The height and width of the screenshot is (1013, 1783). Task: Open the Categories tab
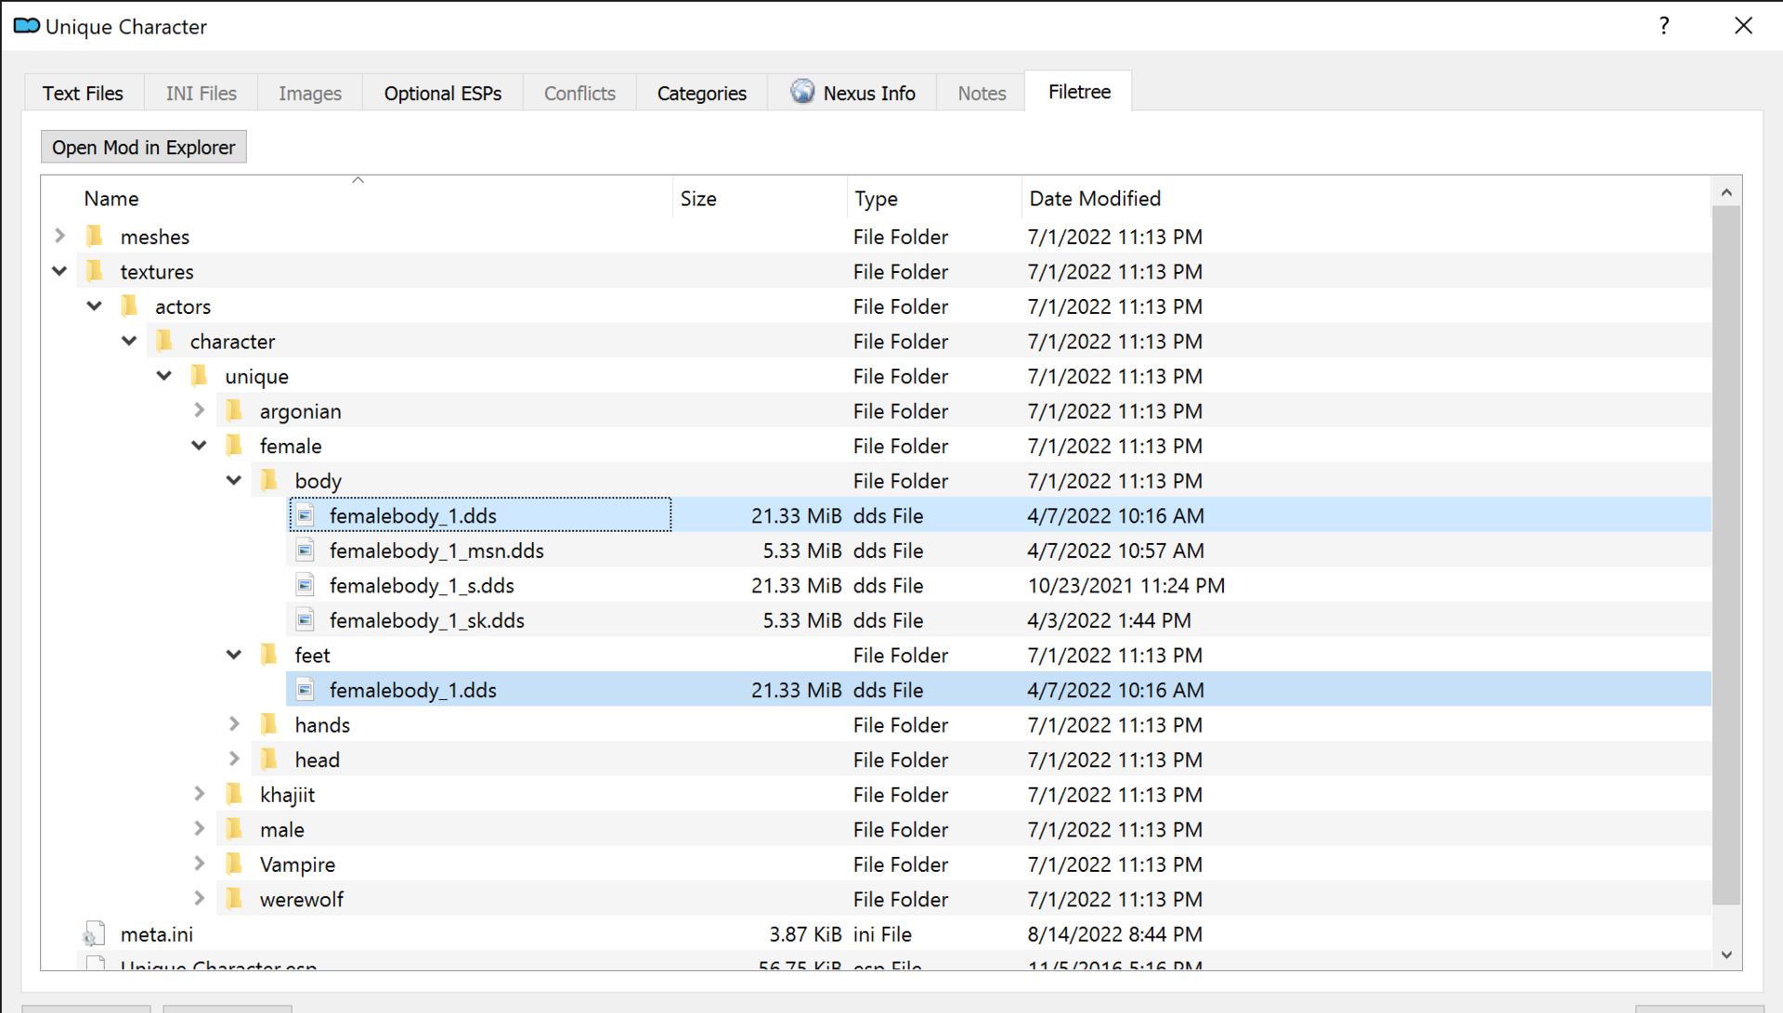coord(702,93)
